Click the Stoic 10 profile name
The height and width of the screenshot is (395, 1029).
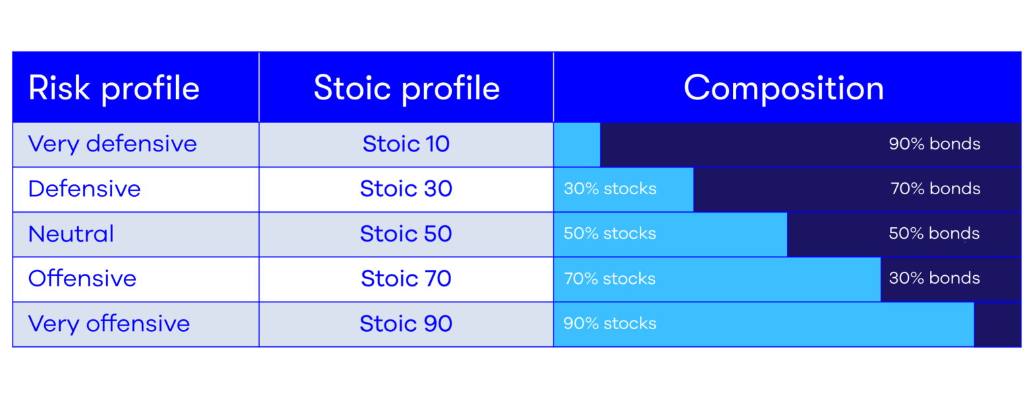coord(406,144)
